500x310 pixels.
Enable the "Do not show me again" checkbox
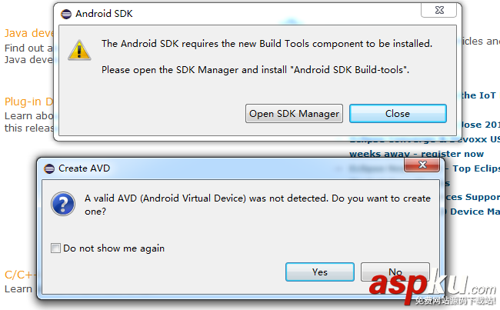point(55,248)
